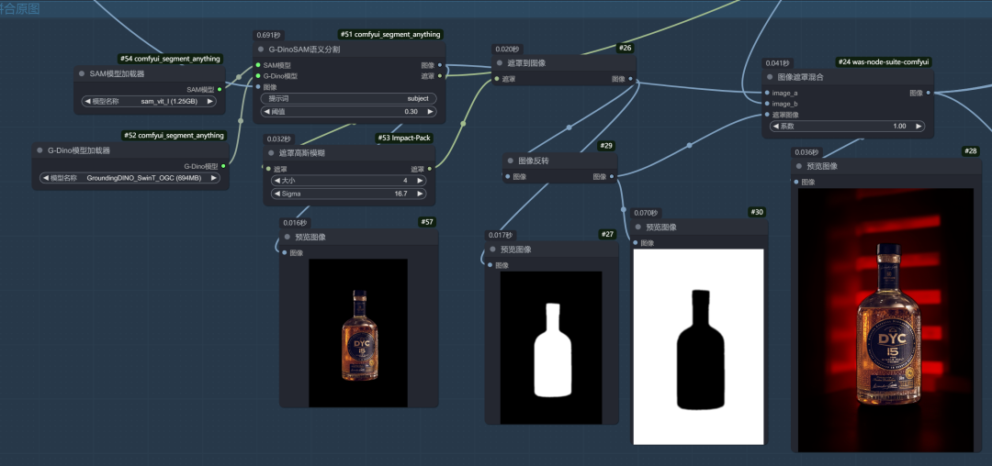The width and height of the screenshot is (992, 466).
Task: Collapse the 遮罩高斯模糊 node via title dot
Action: point(271,153)
